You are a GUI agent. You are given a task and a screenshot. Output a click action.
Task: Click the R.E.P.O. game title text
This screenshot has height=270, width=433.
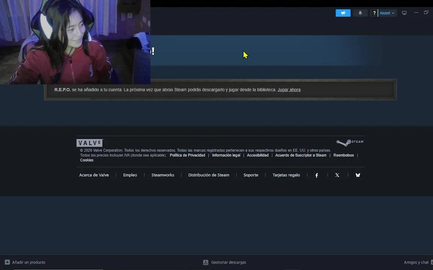pyautogui.click(x=62, y=90)
